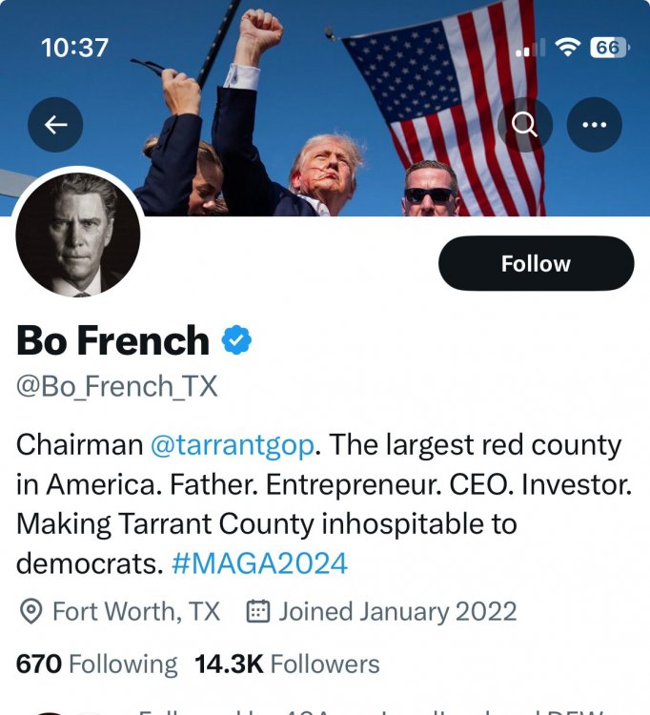
Task: View the 670 Following list
Action: (96, 664)
